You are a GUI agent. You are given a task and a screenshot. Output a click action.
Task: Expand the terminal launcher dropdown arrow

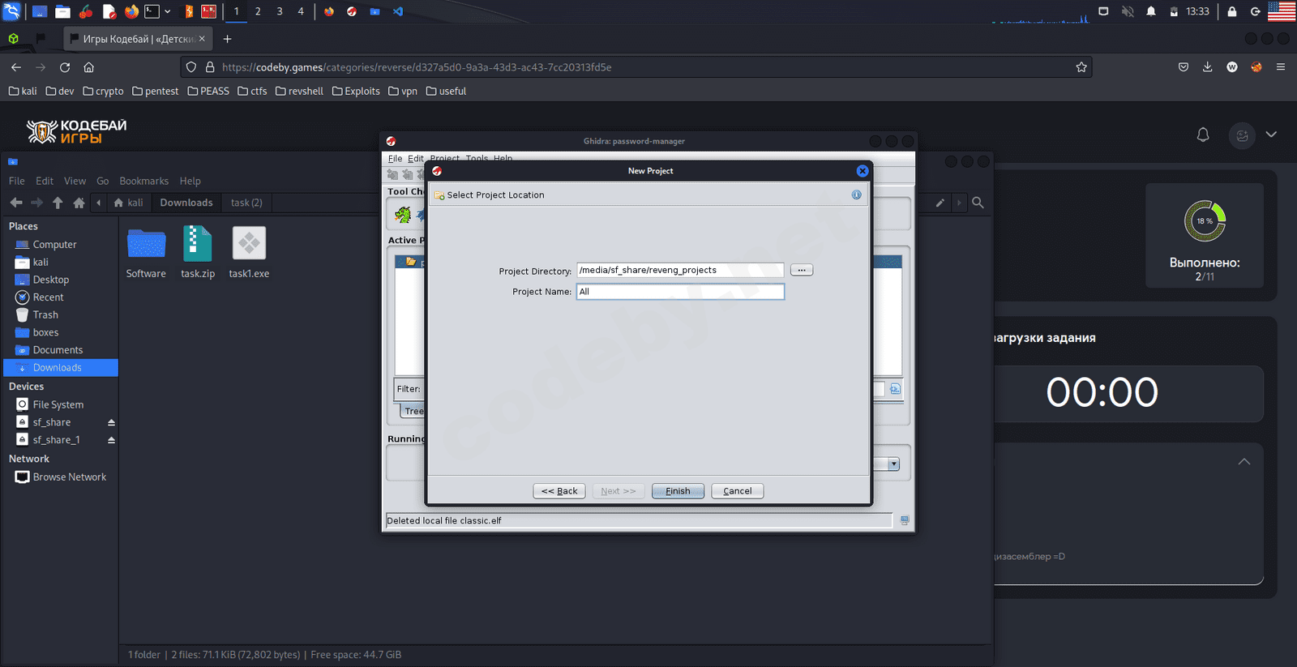click(168, 11)
